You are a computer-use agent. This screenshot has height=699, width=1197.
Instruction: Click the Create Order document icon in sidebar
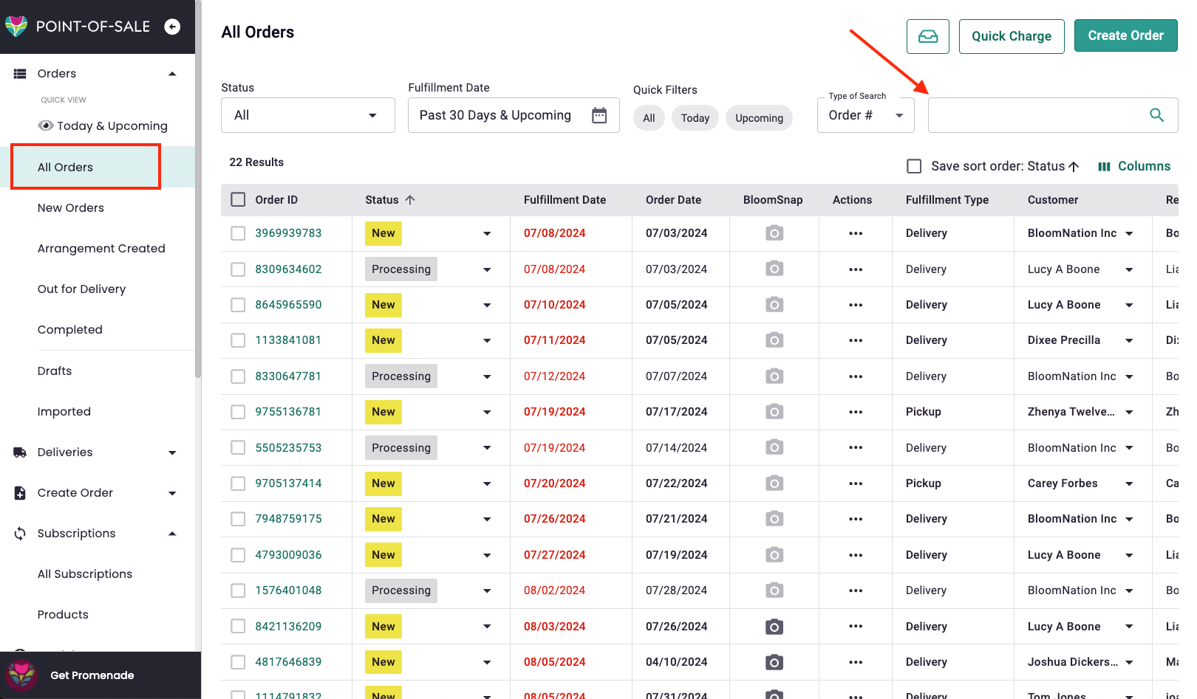(20, 493)
